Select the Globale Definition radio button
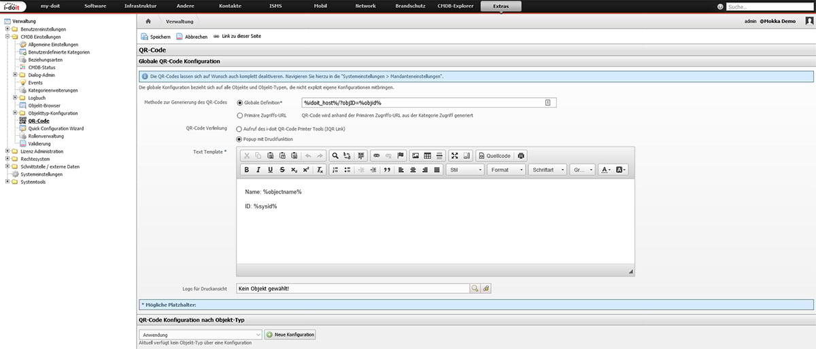816x349 pixels. tap(239, 103)
